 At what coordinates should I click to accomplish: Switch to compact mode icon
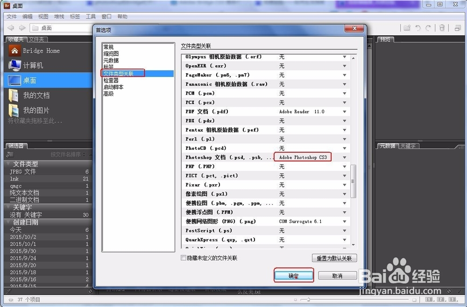458,28
